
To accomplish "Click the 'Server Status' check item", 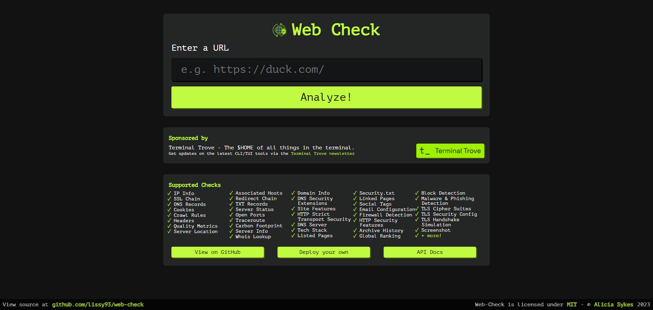I will (254, 209).
